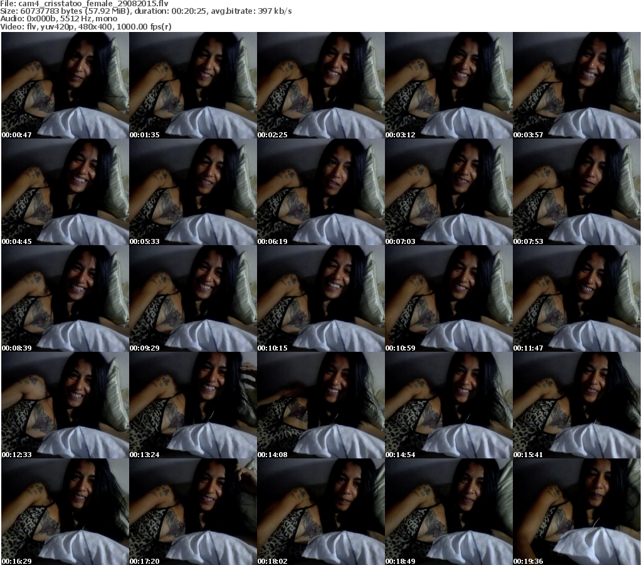Select the thumbnail timestamped 00:03:12

(449, 85)
